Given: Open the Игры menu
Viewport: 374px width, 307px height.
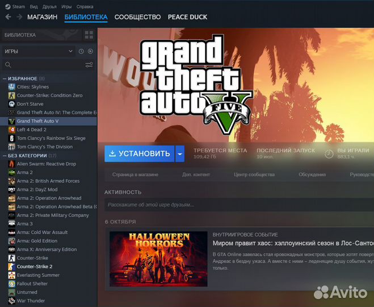Looking at the screenshot, I should (66, 7).
